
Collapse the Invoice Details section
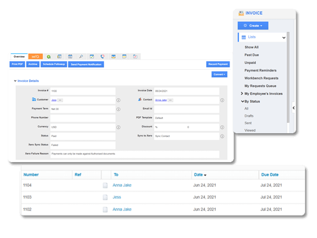pos(15,81)
